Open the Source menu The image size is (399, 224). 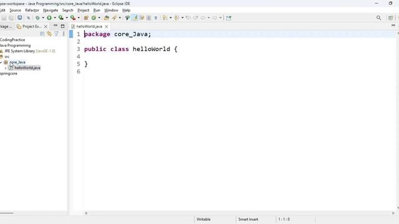(15, 11)
